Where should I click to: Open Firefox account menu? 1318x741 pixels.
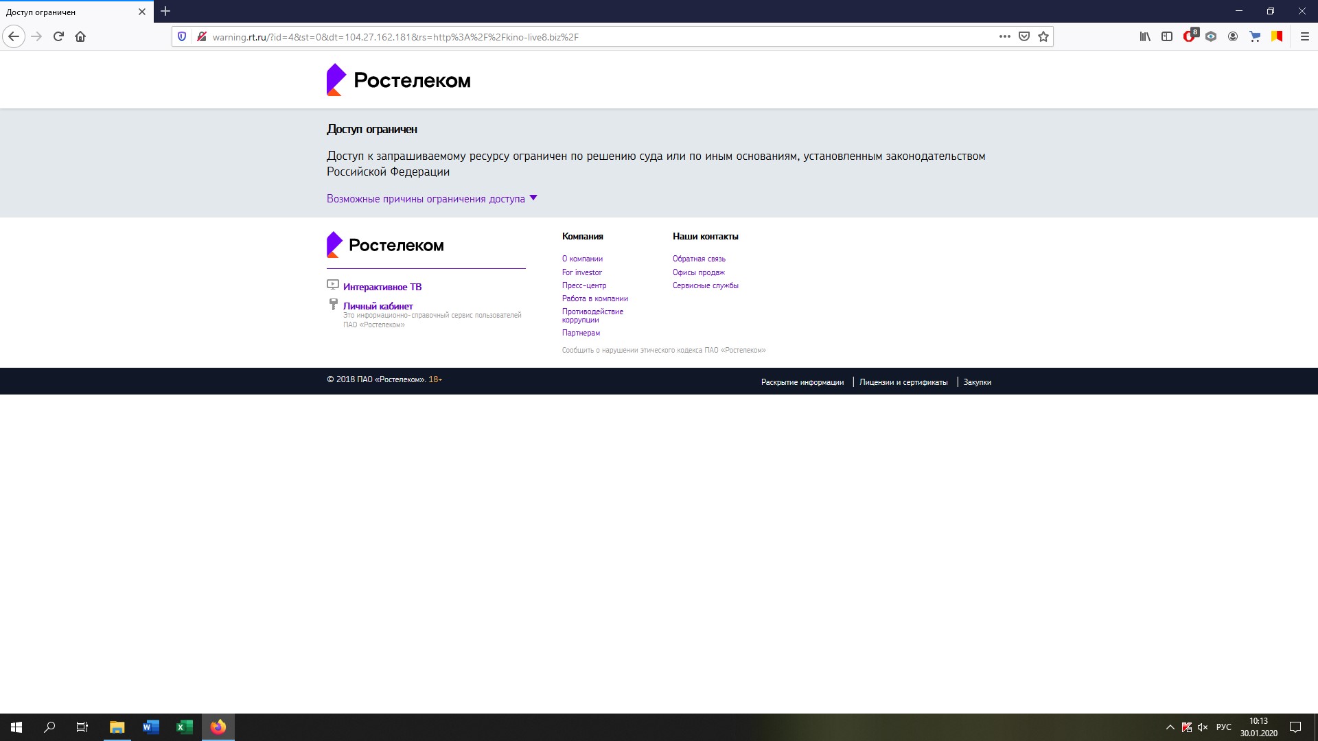click(1233, 36)
